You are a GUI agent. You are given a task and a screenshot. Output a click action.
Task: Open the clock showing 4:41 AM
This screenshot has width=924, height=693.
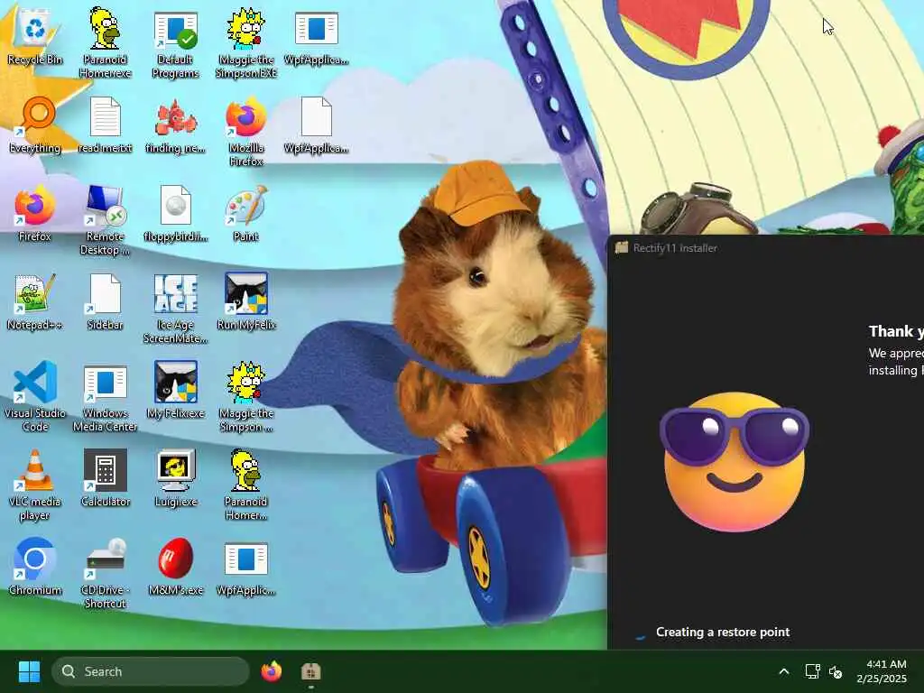[882, 671]
